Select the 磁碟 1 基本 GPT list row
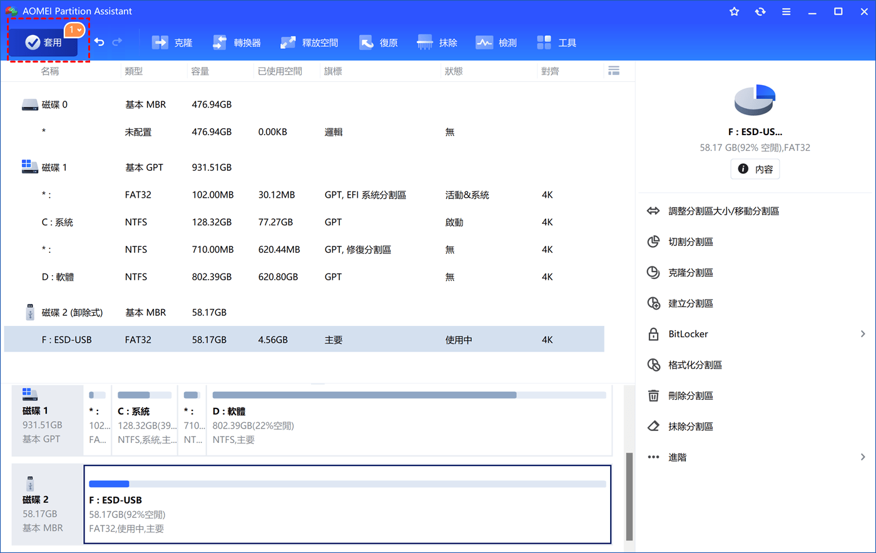The width and height of the screenshot is (876, 553). 304,167
